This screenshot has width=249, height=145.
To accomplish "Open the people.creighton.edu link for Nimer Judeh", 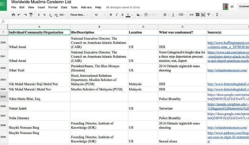I will (228, 106).
